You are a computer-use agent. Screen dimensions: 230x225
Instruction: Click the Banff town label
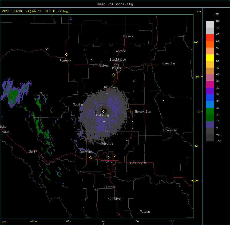tap(33, 152)
